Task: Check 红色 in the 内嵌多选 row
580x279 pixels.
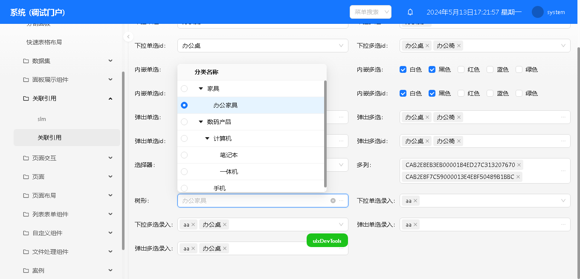Action: [x=461, y=69]
